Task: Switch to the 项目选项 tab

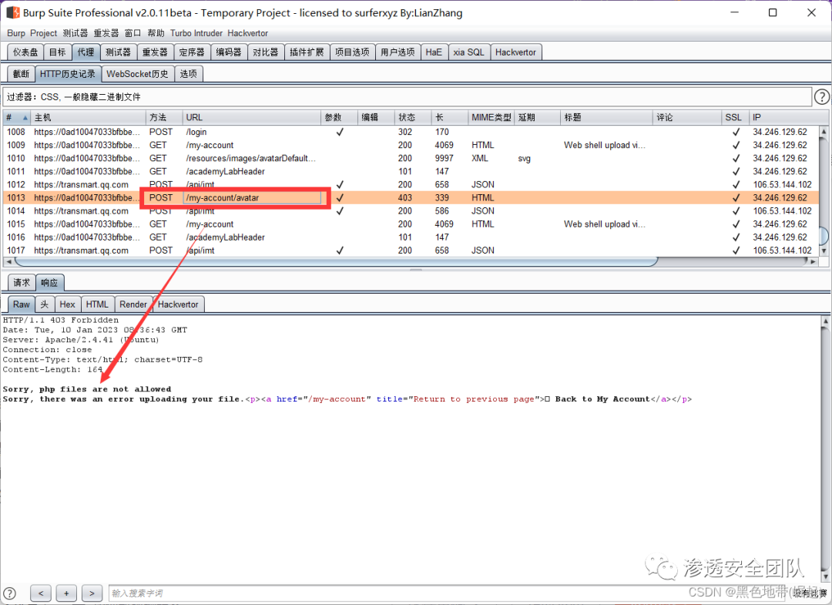Action: 352,52
